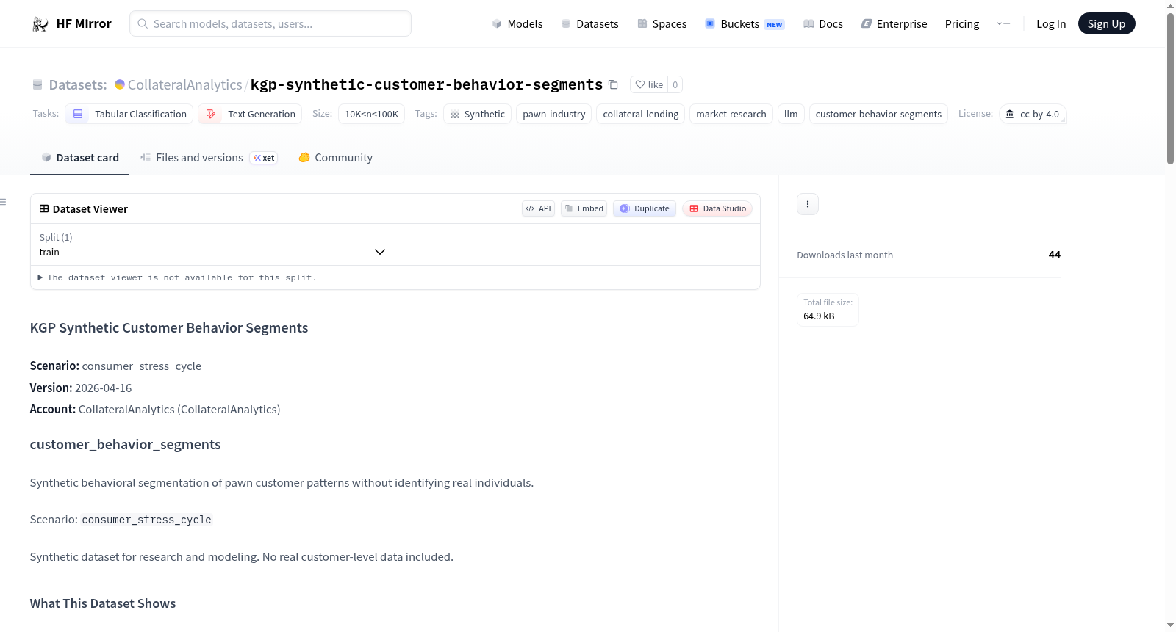Click the search magnifier icon

pyautogui.click(x=143, y=23)
